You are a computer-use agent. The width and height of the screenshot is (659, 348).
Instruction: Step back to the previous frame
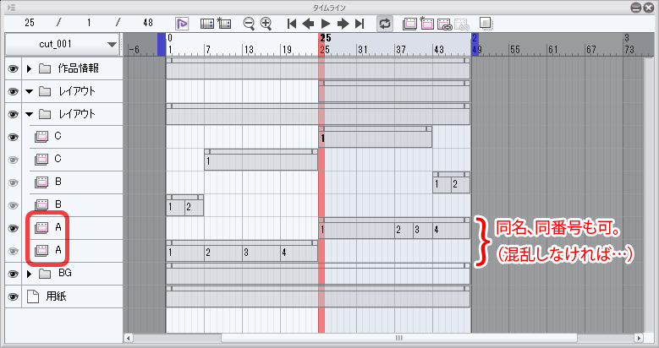[308, 24]
